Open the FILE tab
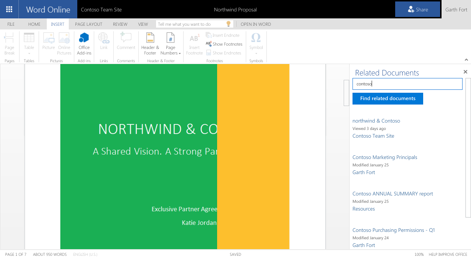The width and height of the screenshot is (471, 258). click(11, 24)
